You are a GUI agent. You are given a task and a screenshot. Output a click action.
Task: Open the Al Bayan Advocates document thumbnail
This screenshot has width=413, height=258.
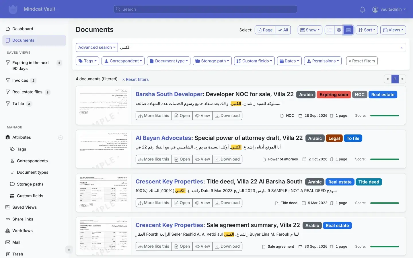(103, 149)
